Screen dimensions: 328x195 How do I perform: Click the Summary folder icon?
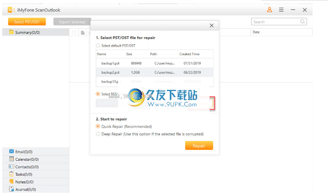[x=11, y=32]
